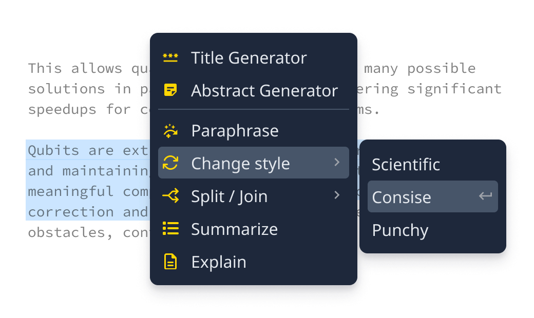Open the Change style menu item

(x=240, y=164)
